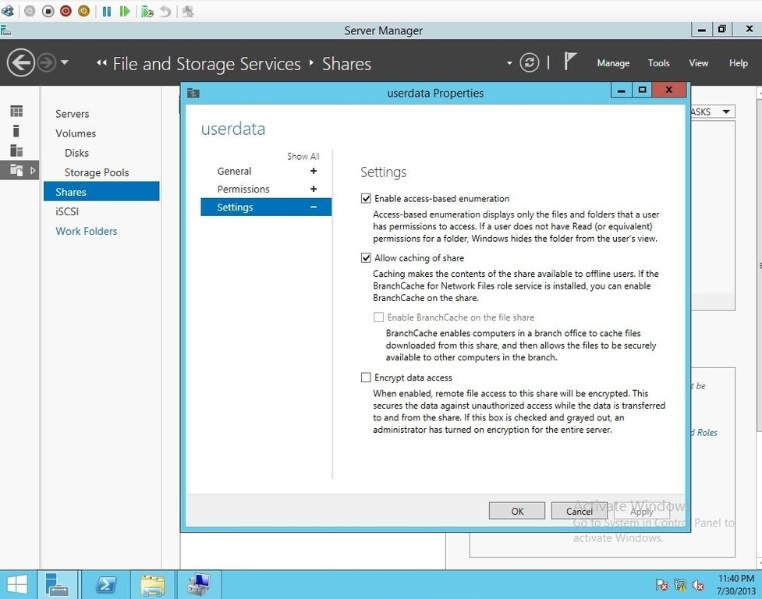Disable Allow caching of share
This screenshot has width=762, height=599.
click(x=366, y=257)
